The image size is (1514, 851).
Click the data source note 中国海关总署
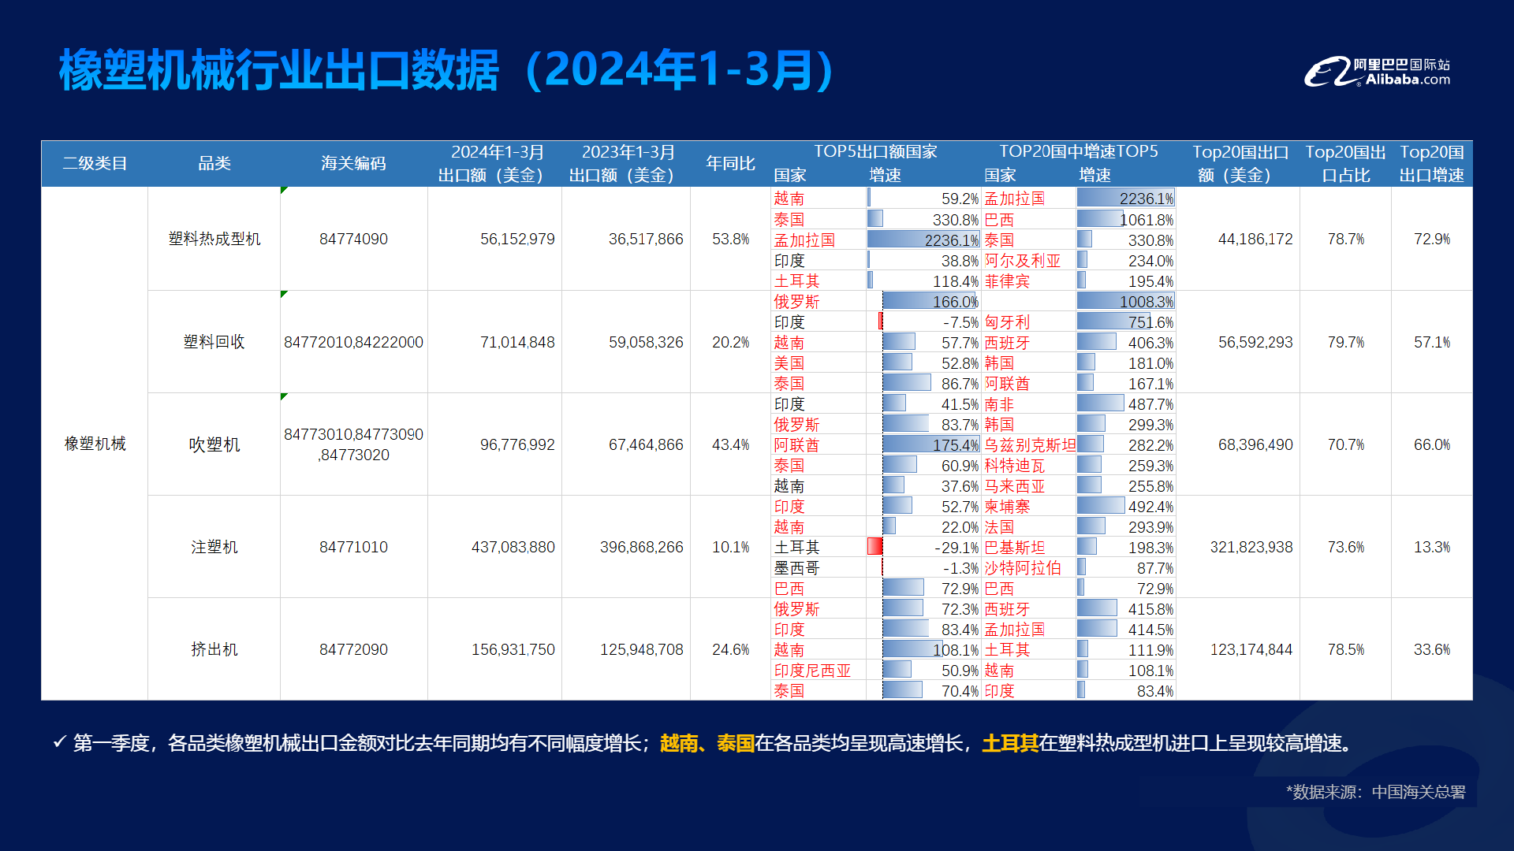coord(1419,792)
